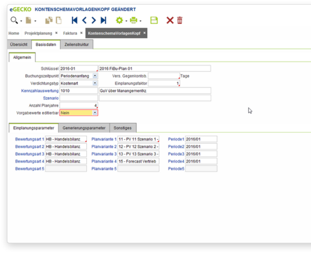Viewport: 311px width, 253px height.
Task: Open the Zeilenstruktur tab
Action: click(76, 45)
